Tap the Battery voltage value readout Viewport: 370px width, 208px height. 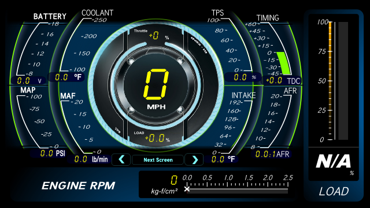tap(28, 81)
